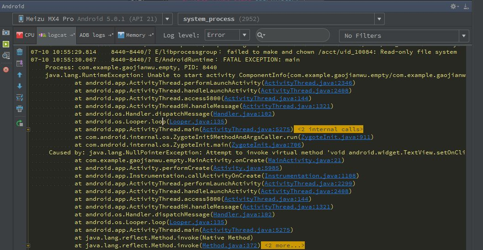This screenshot has height=250, width=483.
Task: Click the green screen record icon
Action: click(5, 44)
